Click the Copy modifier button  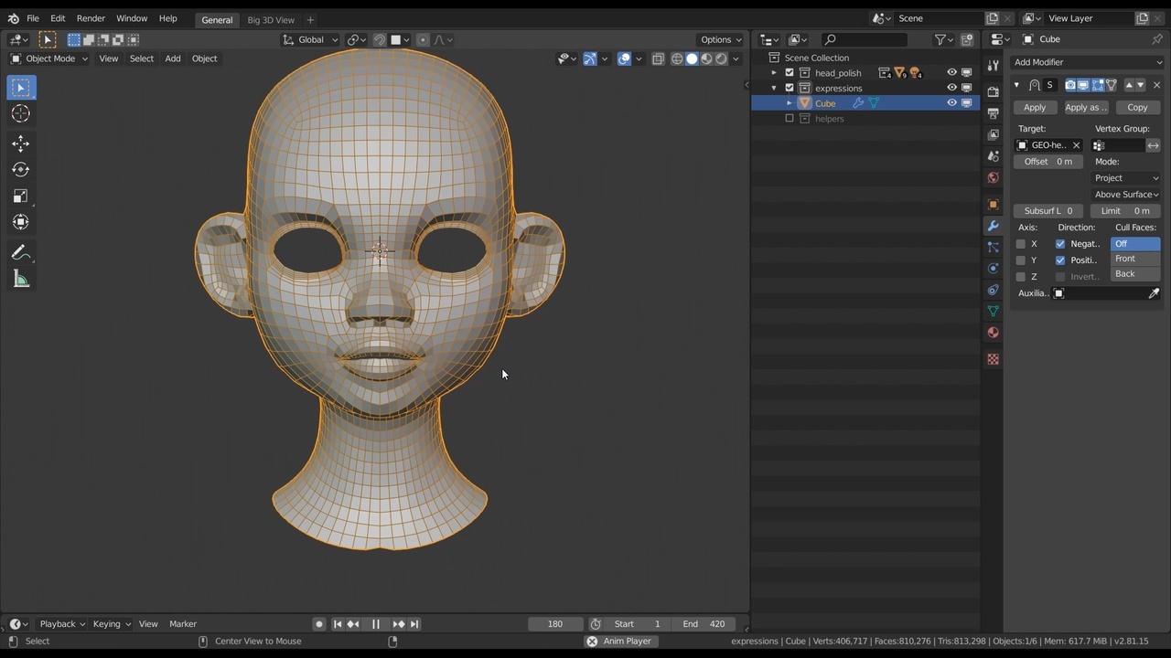1137,108
